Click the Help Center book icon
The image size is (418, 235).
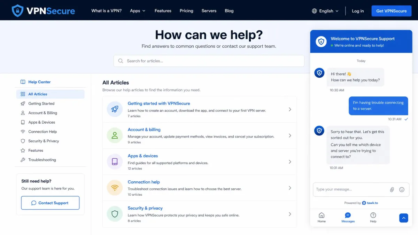pyautogui.click(x=23, y=82)
